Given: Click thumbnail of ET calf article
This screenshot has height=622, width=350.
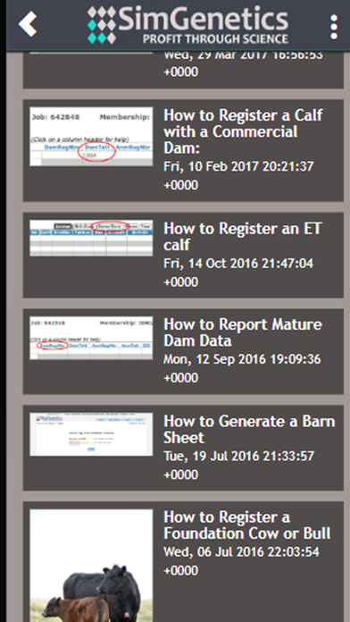Looking at the screenshot, I should (x=91, y=238).
